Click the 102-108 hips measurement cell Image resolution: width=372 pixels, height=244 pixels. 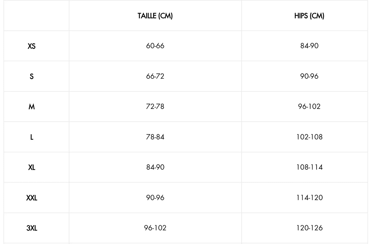pyautogui.click(x=305, y=137)
